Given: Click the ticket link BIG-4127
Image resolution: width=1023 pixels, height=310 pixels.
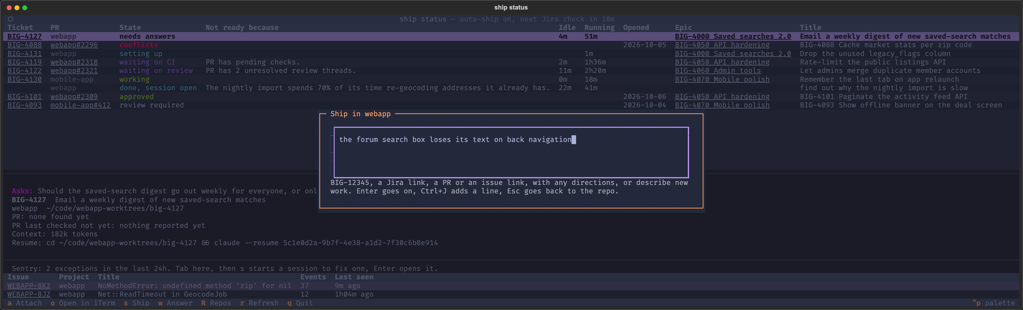Looking at the screenshot, I should tap(25, 37).
